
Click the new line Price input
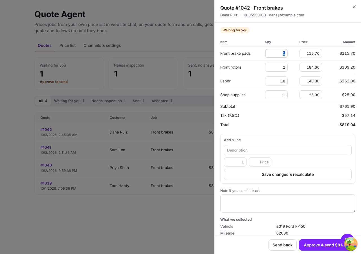coord(260,162)
